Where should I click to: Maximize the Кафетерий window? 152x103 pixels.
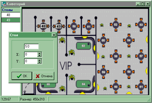click(x=142, y=4)
